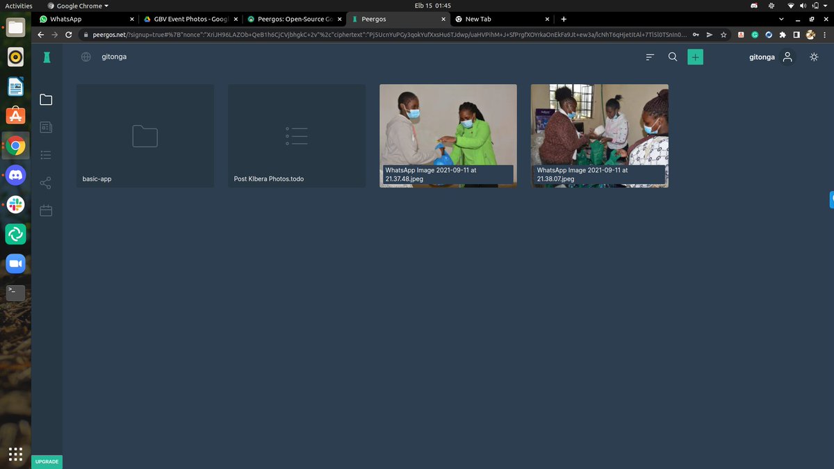Open the Grammarly extension icon
Viewport: 834px width, 469px height.
click(x=755, y=34)
